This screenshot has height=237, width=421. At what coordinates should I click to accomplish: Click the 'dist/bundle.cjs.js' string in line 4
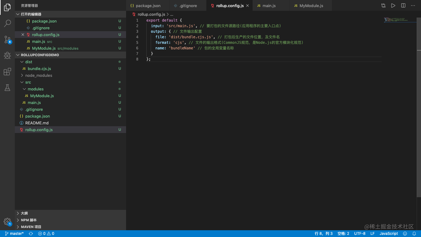pyautogui.click(x=191, y=37)
